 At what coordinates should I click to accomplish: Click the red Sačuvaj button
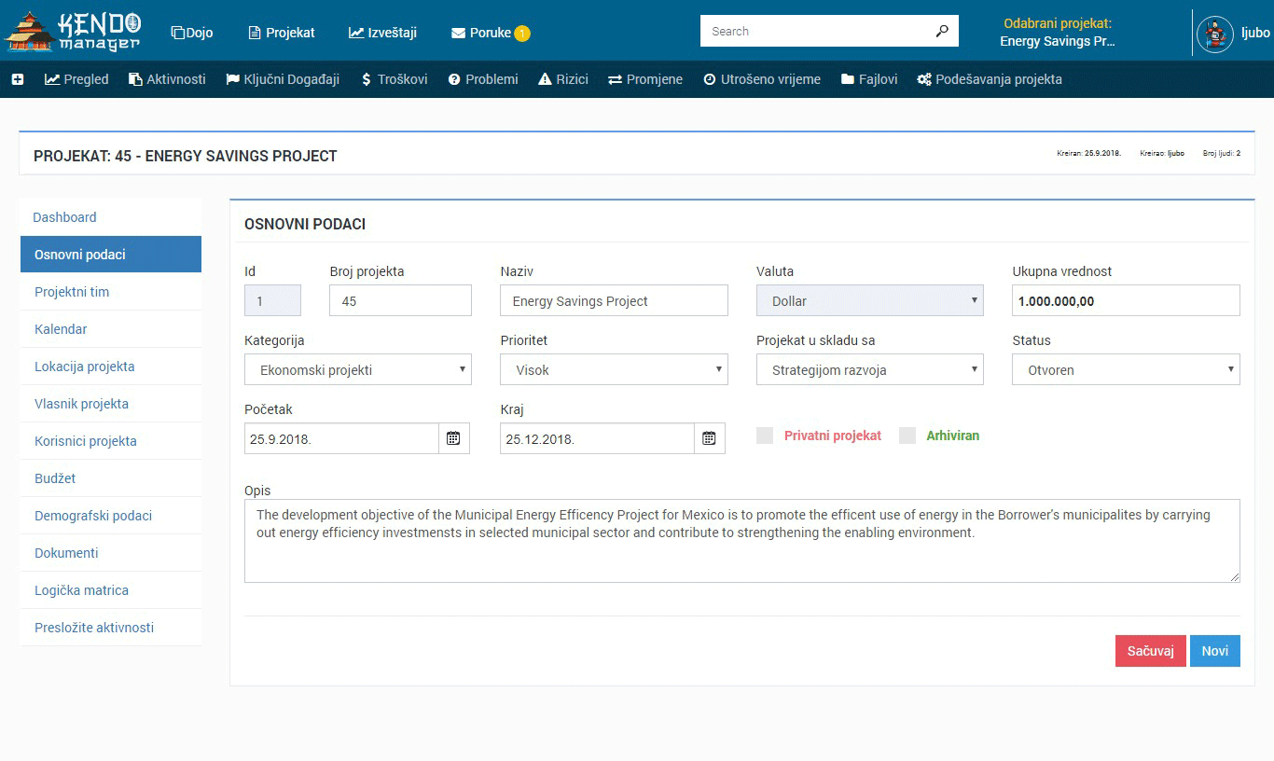coord(1151,651)
